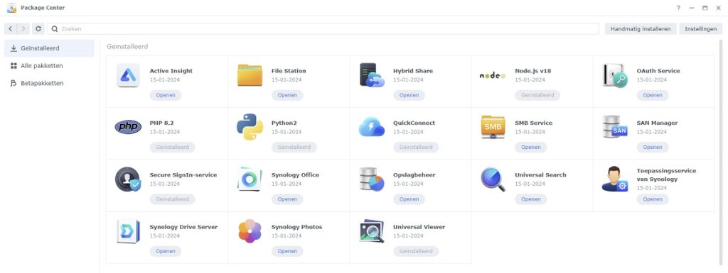Viewport: 728px width, 273px height.
Task: Open Betapakketten in the sidebar
Action: click(49, 83)
